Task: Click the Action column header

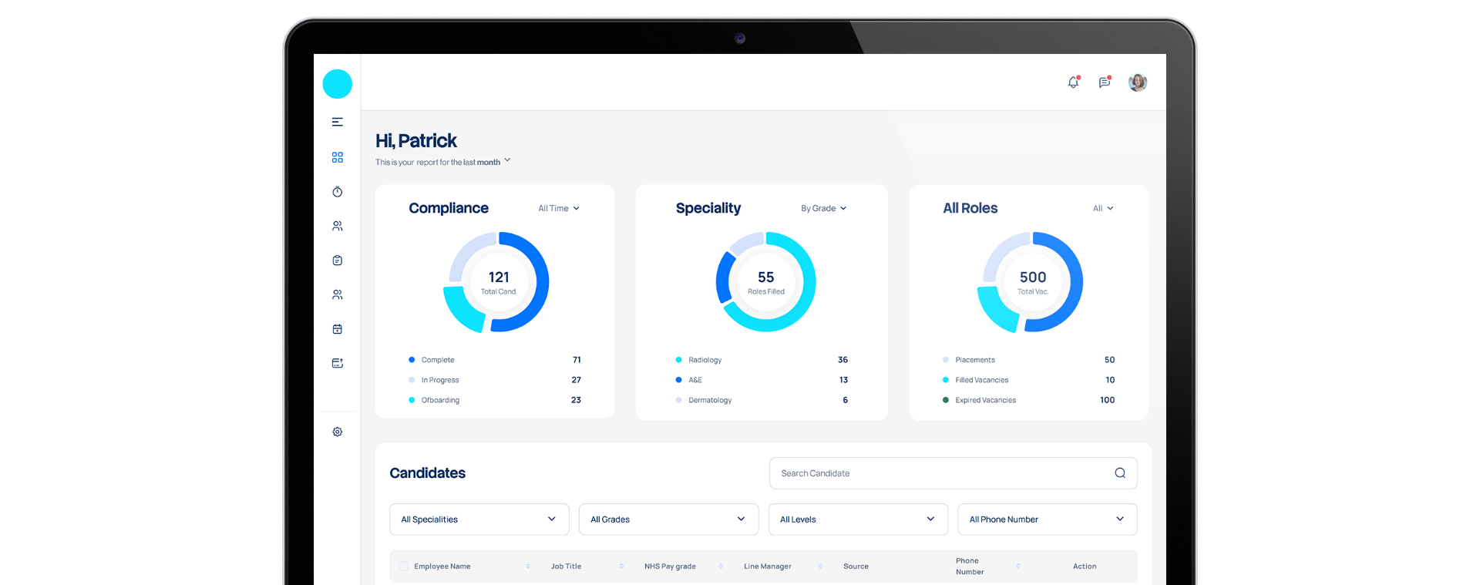Action: 1085,566
